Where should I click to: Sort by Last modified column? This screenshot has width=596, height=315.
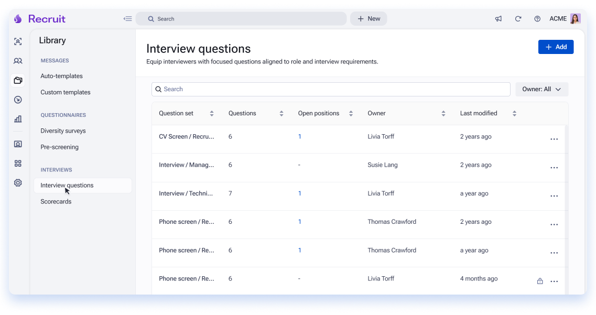(514, 113)
